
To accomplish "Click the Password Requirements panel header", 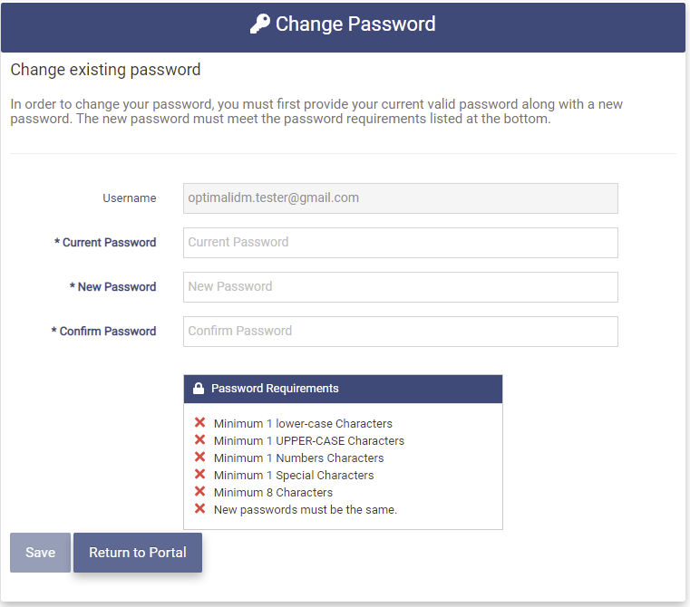I will 343,389.
